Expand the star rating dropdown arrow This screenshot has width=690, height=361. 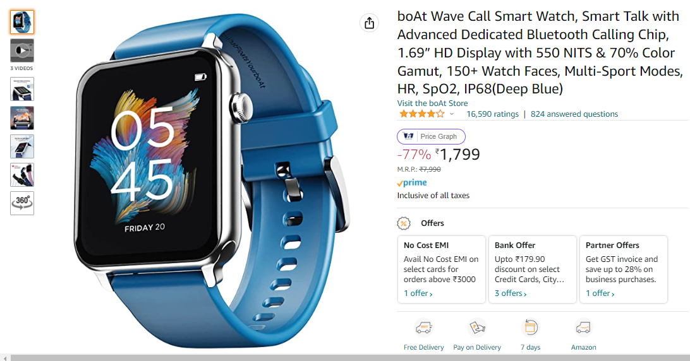(452, 114)
